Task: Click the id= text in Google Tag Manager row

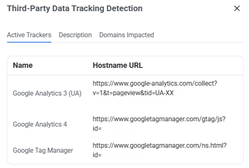Action: [97, 155]
